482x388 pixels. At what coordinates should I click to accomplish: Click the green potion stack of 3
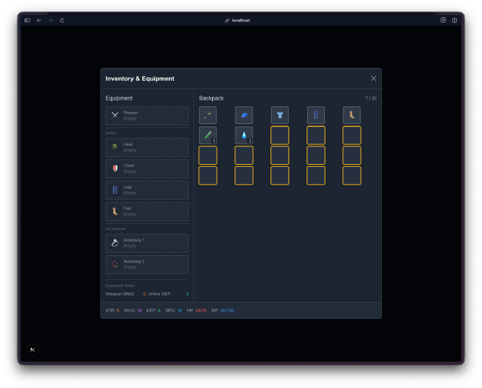coord(208,135)
